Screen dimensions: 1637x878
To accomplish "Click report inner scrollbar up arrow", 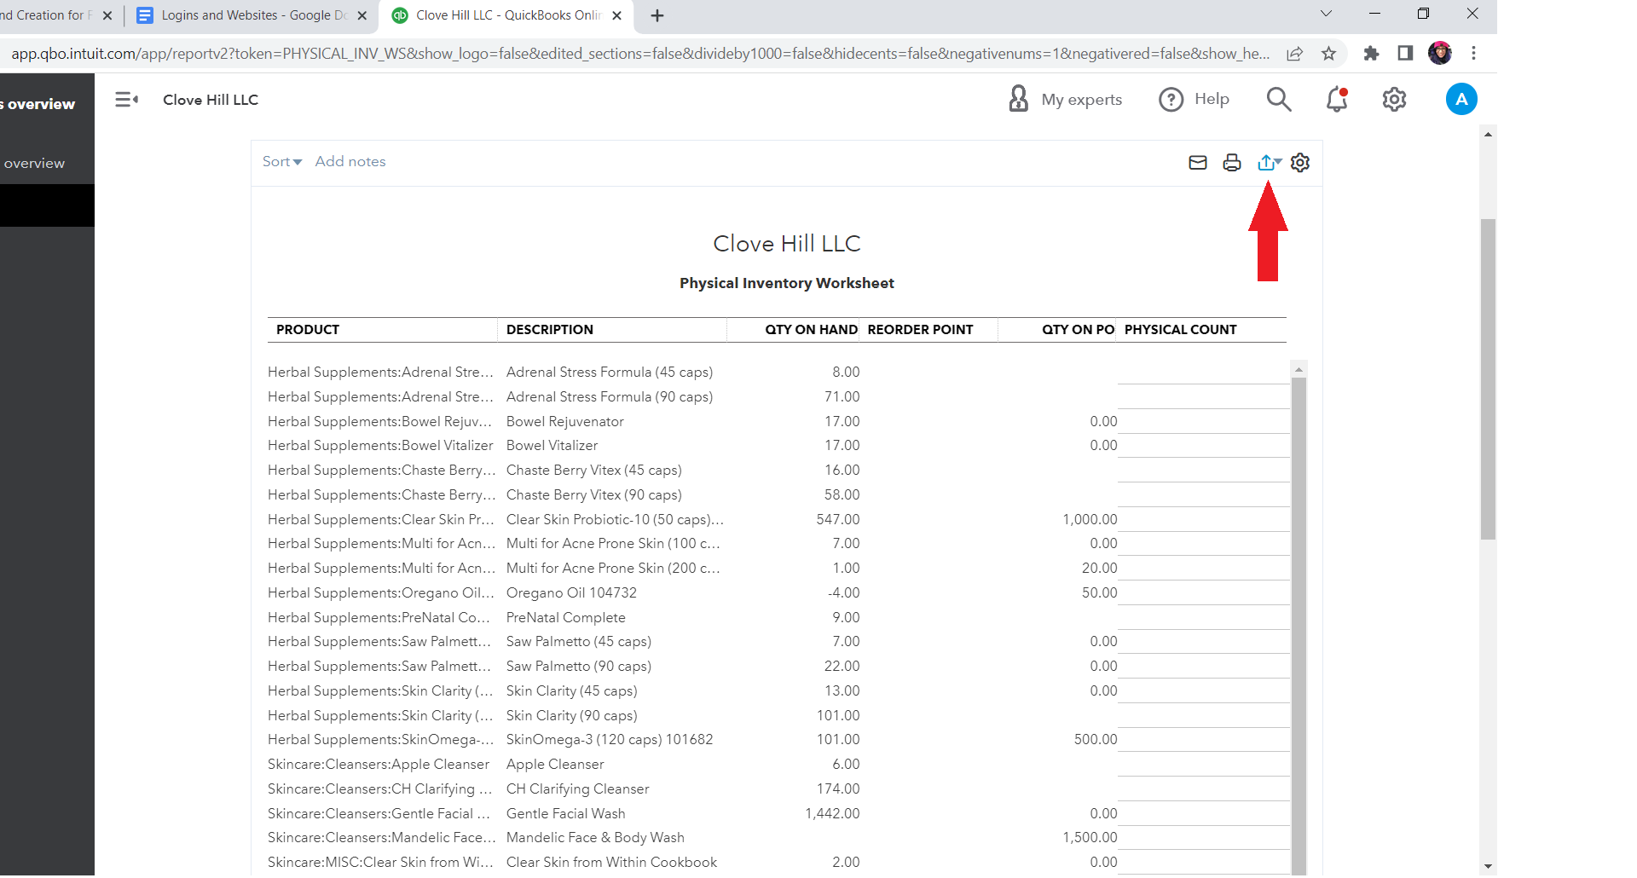I will pyautogui.click(x=1299, y=369).
